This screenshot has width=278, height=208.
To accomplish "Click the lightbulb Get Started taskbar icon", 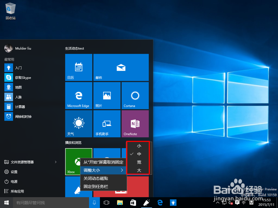I will [x=173, y=202].
